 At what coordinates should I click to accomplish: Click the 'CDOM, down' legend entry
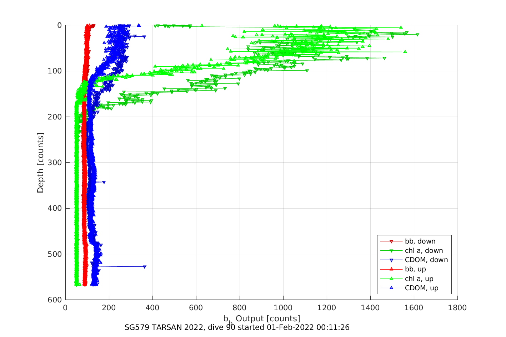(x=414, y=260)
